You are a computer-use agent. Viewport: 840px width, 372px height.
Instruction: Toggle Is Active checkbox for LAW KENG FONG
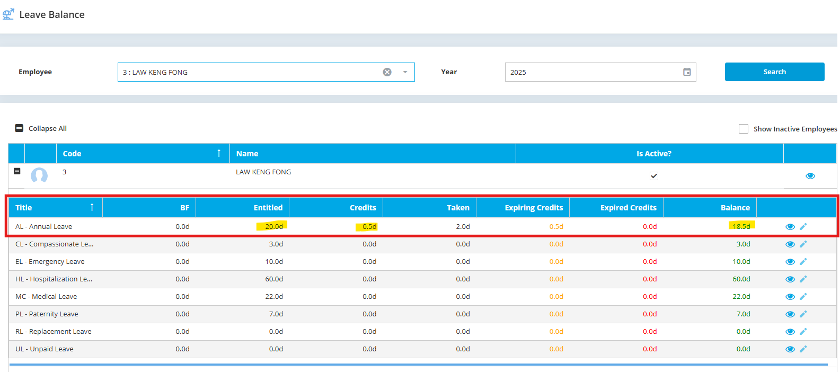pos(654,176)
